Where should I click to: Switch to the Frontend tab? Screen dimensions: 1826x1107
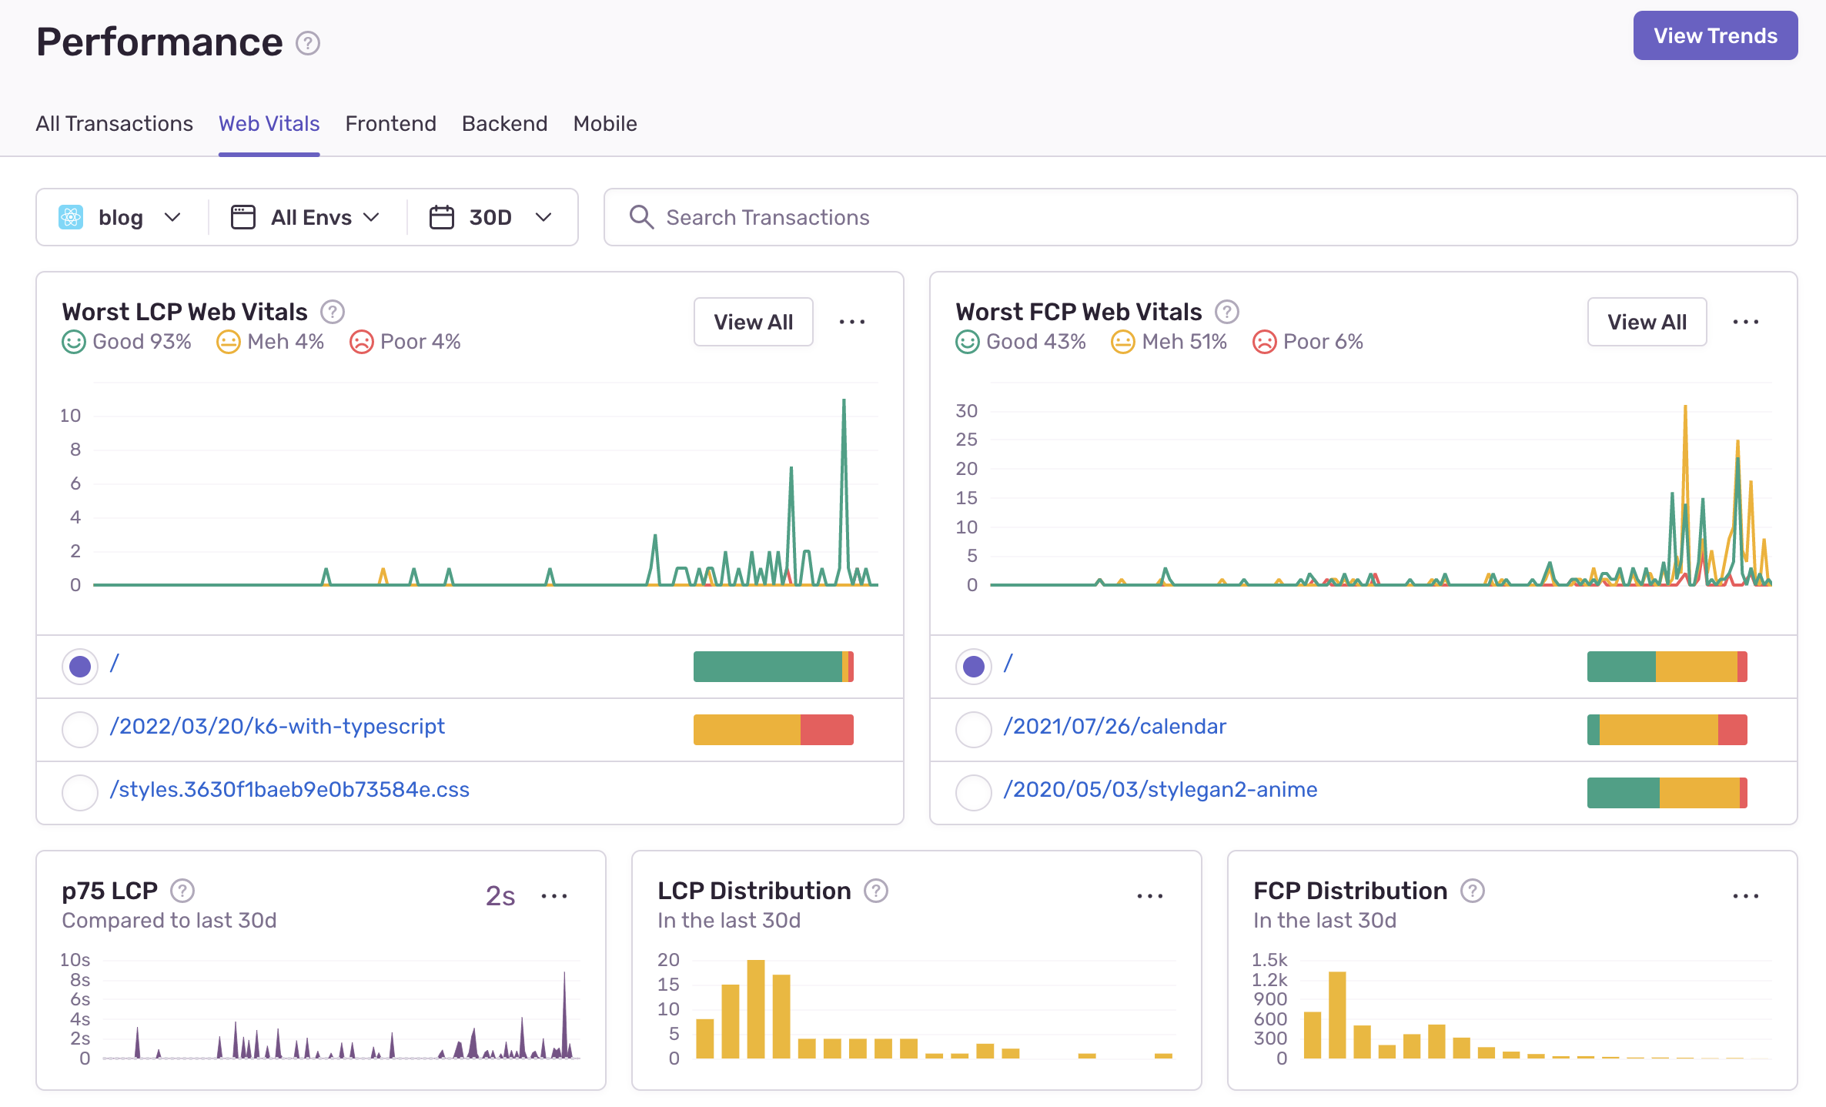click(390, 124)
